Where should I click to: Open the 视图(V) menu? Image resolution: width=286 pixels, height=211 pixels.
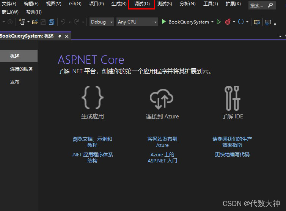[x=53, y=4]
